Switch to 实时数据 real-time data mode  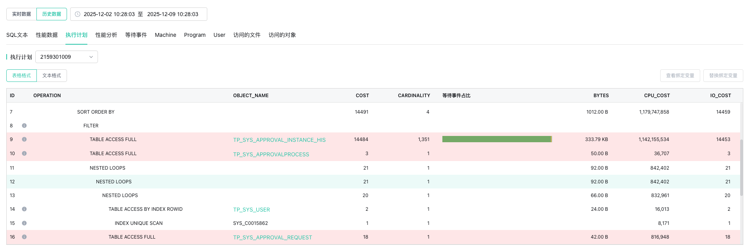[22, 14]
